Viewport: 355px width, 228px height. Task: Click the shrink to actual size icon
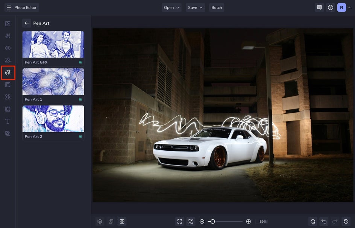pyautogui.click(x=191, y=222)
